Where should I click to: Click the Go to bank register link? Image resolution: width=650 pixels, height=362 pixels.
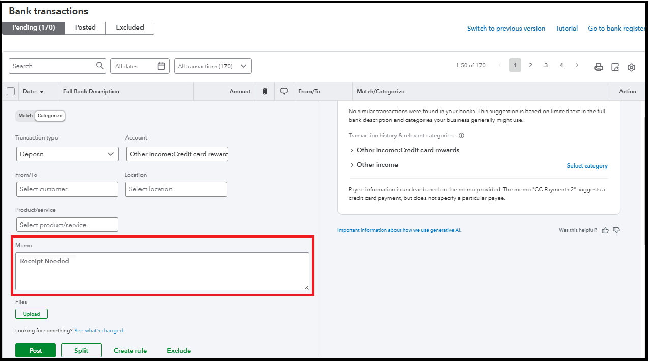pos(616,29)
